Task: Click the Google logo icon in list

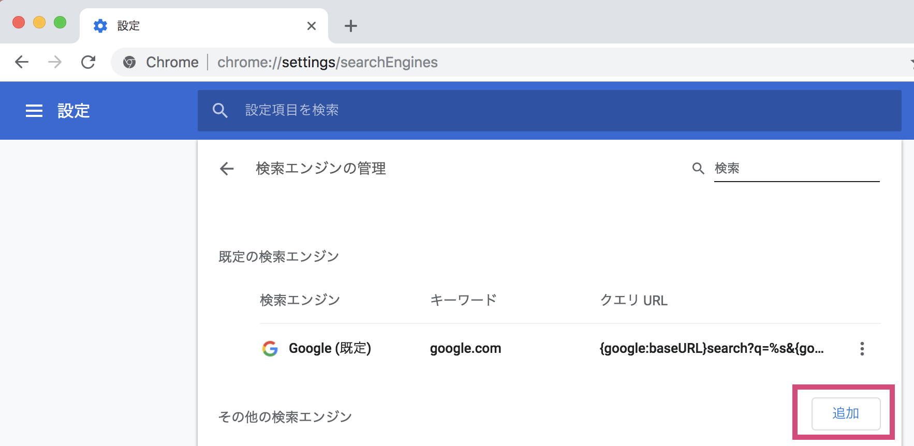Action: (270, 349)
